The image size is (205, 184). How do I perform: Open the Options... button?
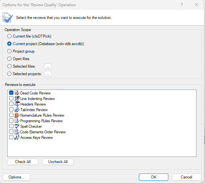click(x=16, y=177)
